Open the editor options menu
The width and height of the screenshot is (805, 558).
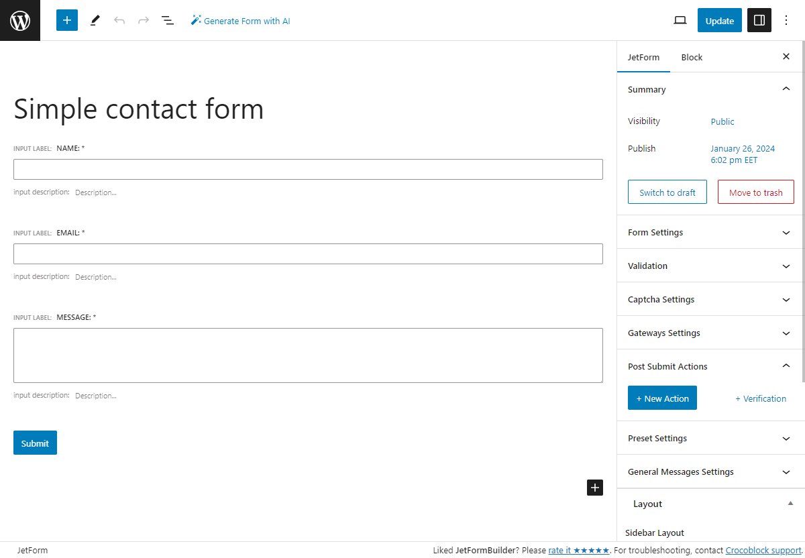786,20
